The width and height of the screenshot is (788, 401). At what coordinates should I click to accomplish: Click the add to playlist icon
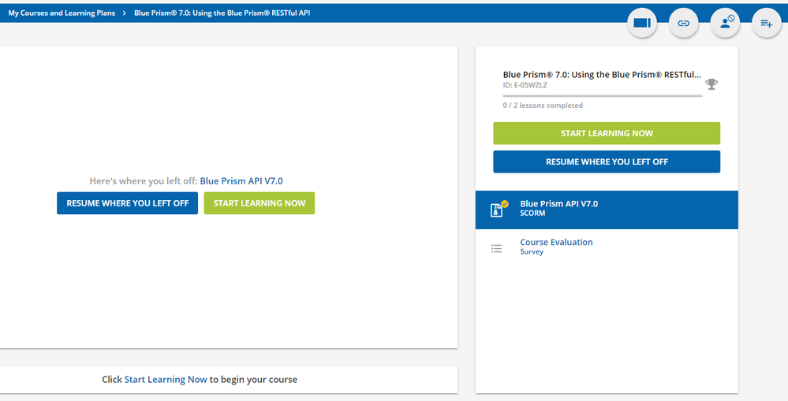pos(767,23)
